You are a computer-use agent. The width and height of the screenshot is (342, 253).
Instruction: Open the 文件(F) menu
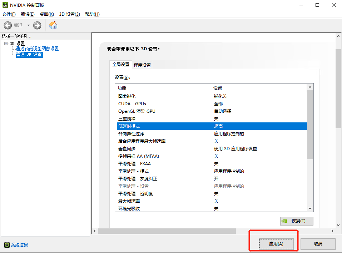point(9,14)
